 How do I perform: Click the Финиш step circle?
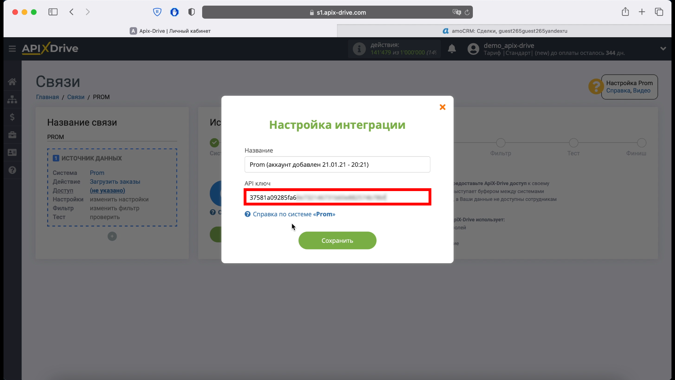pyautogui.click(x=642, y=143)
